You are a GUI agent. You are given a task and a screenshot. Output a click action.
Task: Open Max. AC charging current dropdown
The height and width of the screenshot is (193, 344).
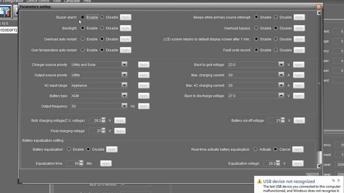point(281,85)
